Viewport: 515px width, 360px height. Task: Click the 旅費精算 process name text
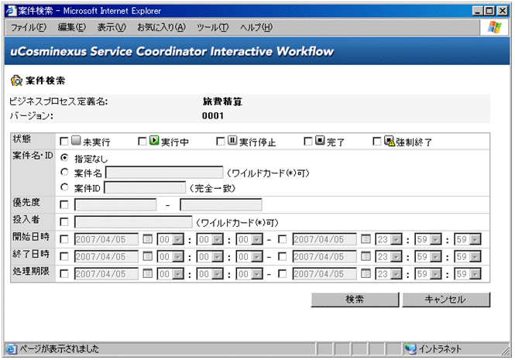pos(222,101)
